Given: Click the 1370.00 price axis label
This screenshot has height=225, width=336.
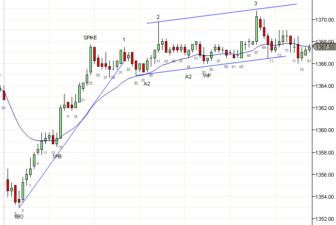Looking at the screenshot, I should (324, 20).
